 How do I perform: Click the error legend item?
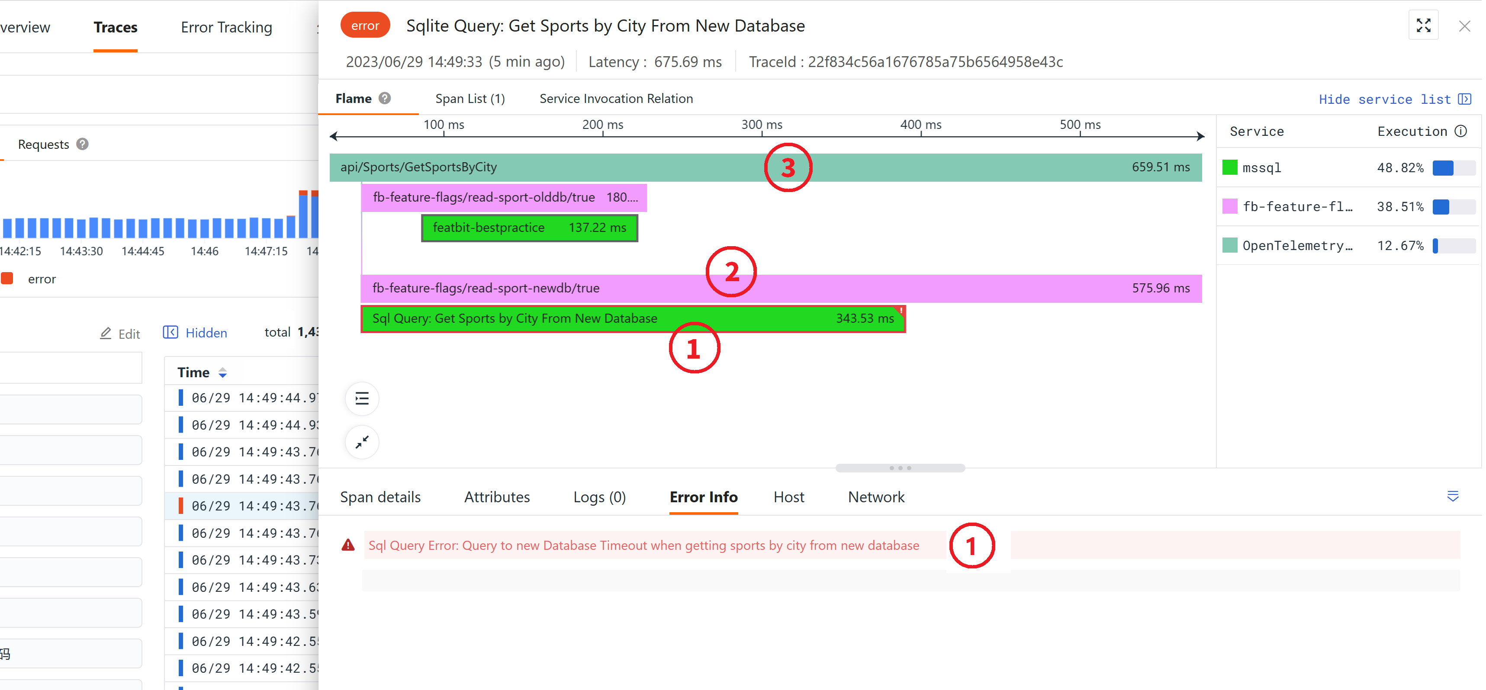point(29,279)
